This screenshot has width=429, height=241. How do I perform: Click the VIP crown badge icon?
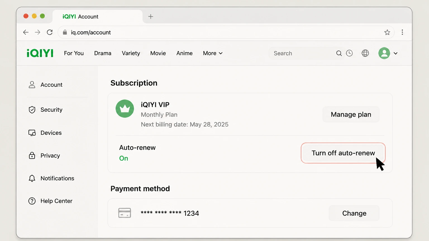pyautogui.click(x=125, y=109)
